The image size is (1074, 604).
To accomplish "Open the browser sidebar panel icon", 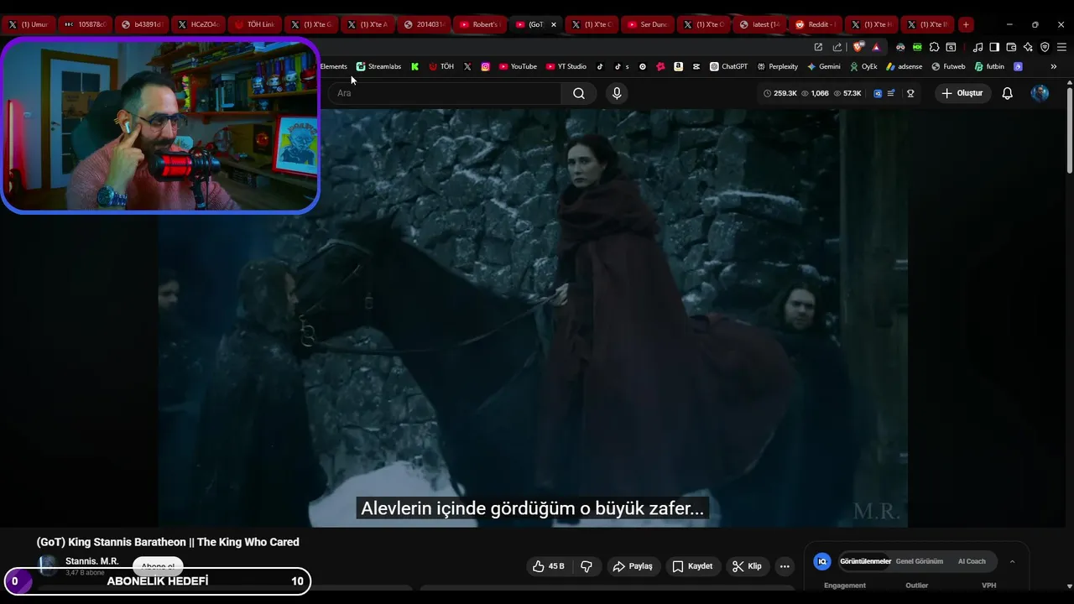I will 994,47.
